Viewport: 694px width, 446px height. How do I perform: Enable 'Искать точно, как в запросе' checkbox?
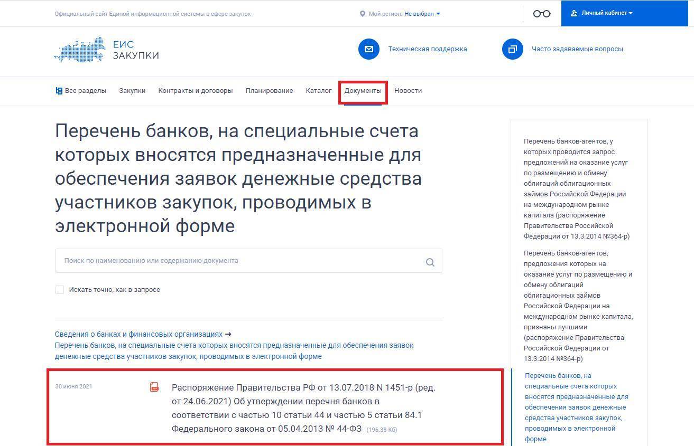pos(60,290)
